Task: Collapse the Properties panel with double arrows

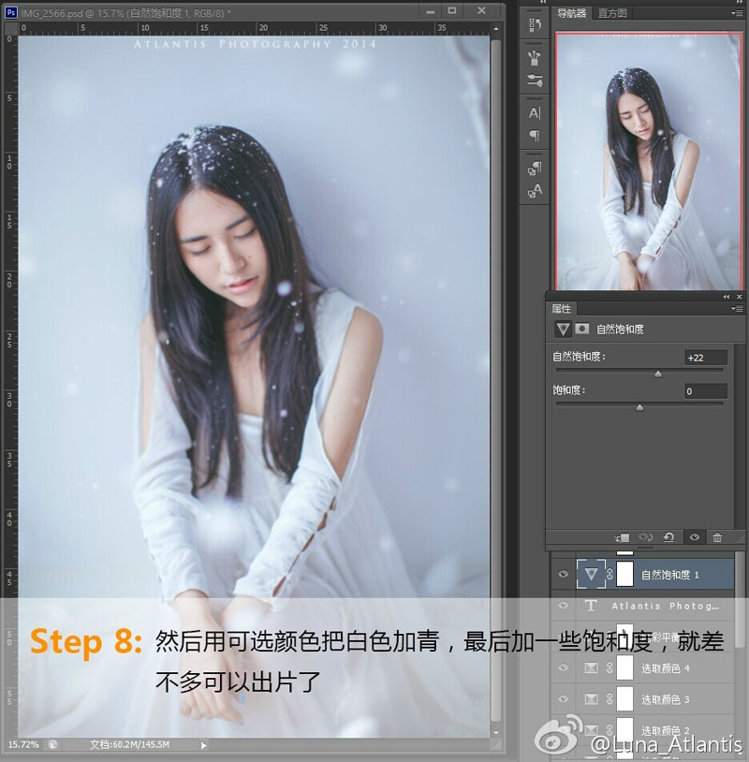Action: [727, 297]
